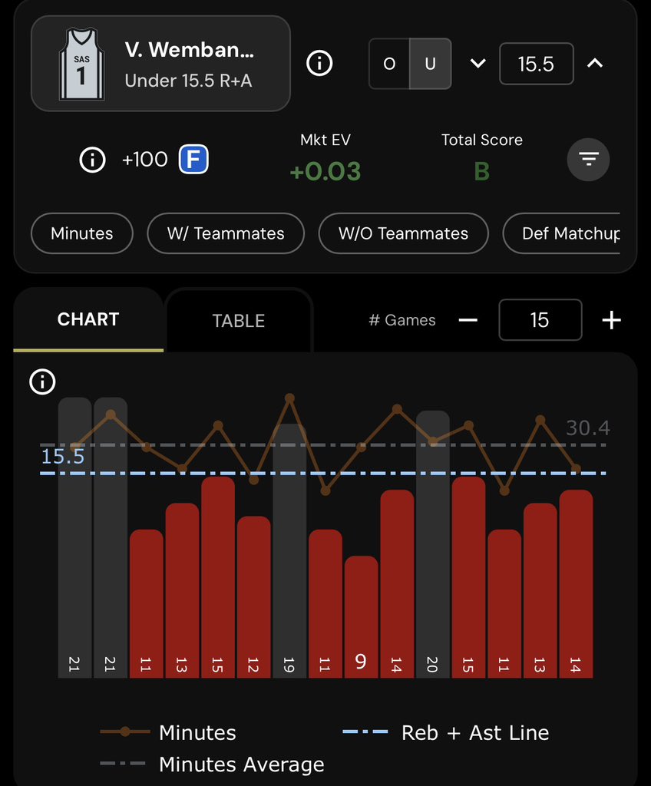Click the 15 games count field
Viewport: 651px width, 786px height.
point(540,320)
